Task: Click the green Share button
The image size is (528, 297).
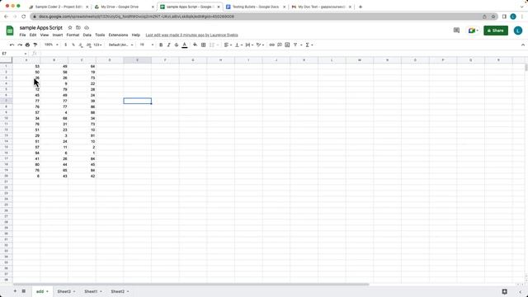Action: (x=496, y=31)
